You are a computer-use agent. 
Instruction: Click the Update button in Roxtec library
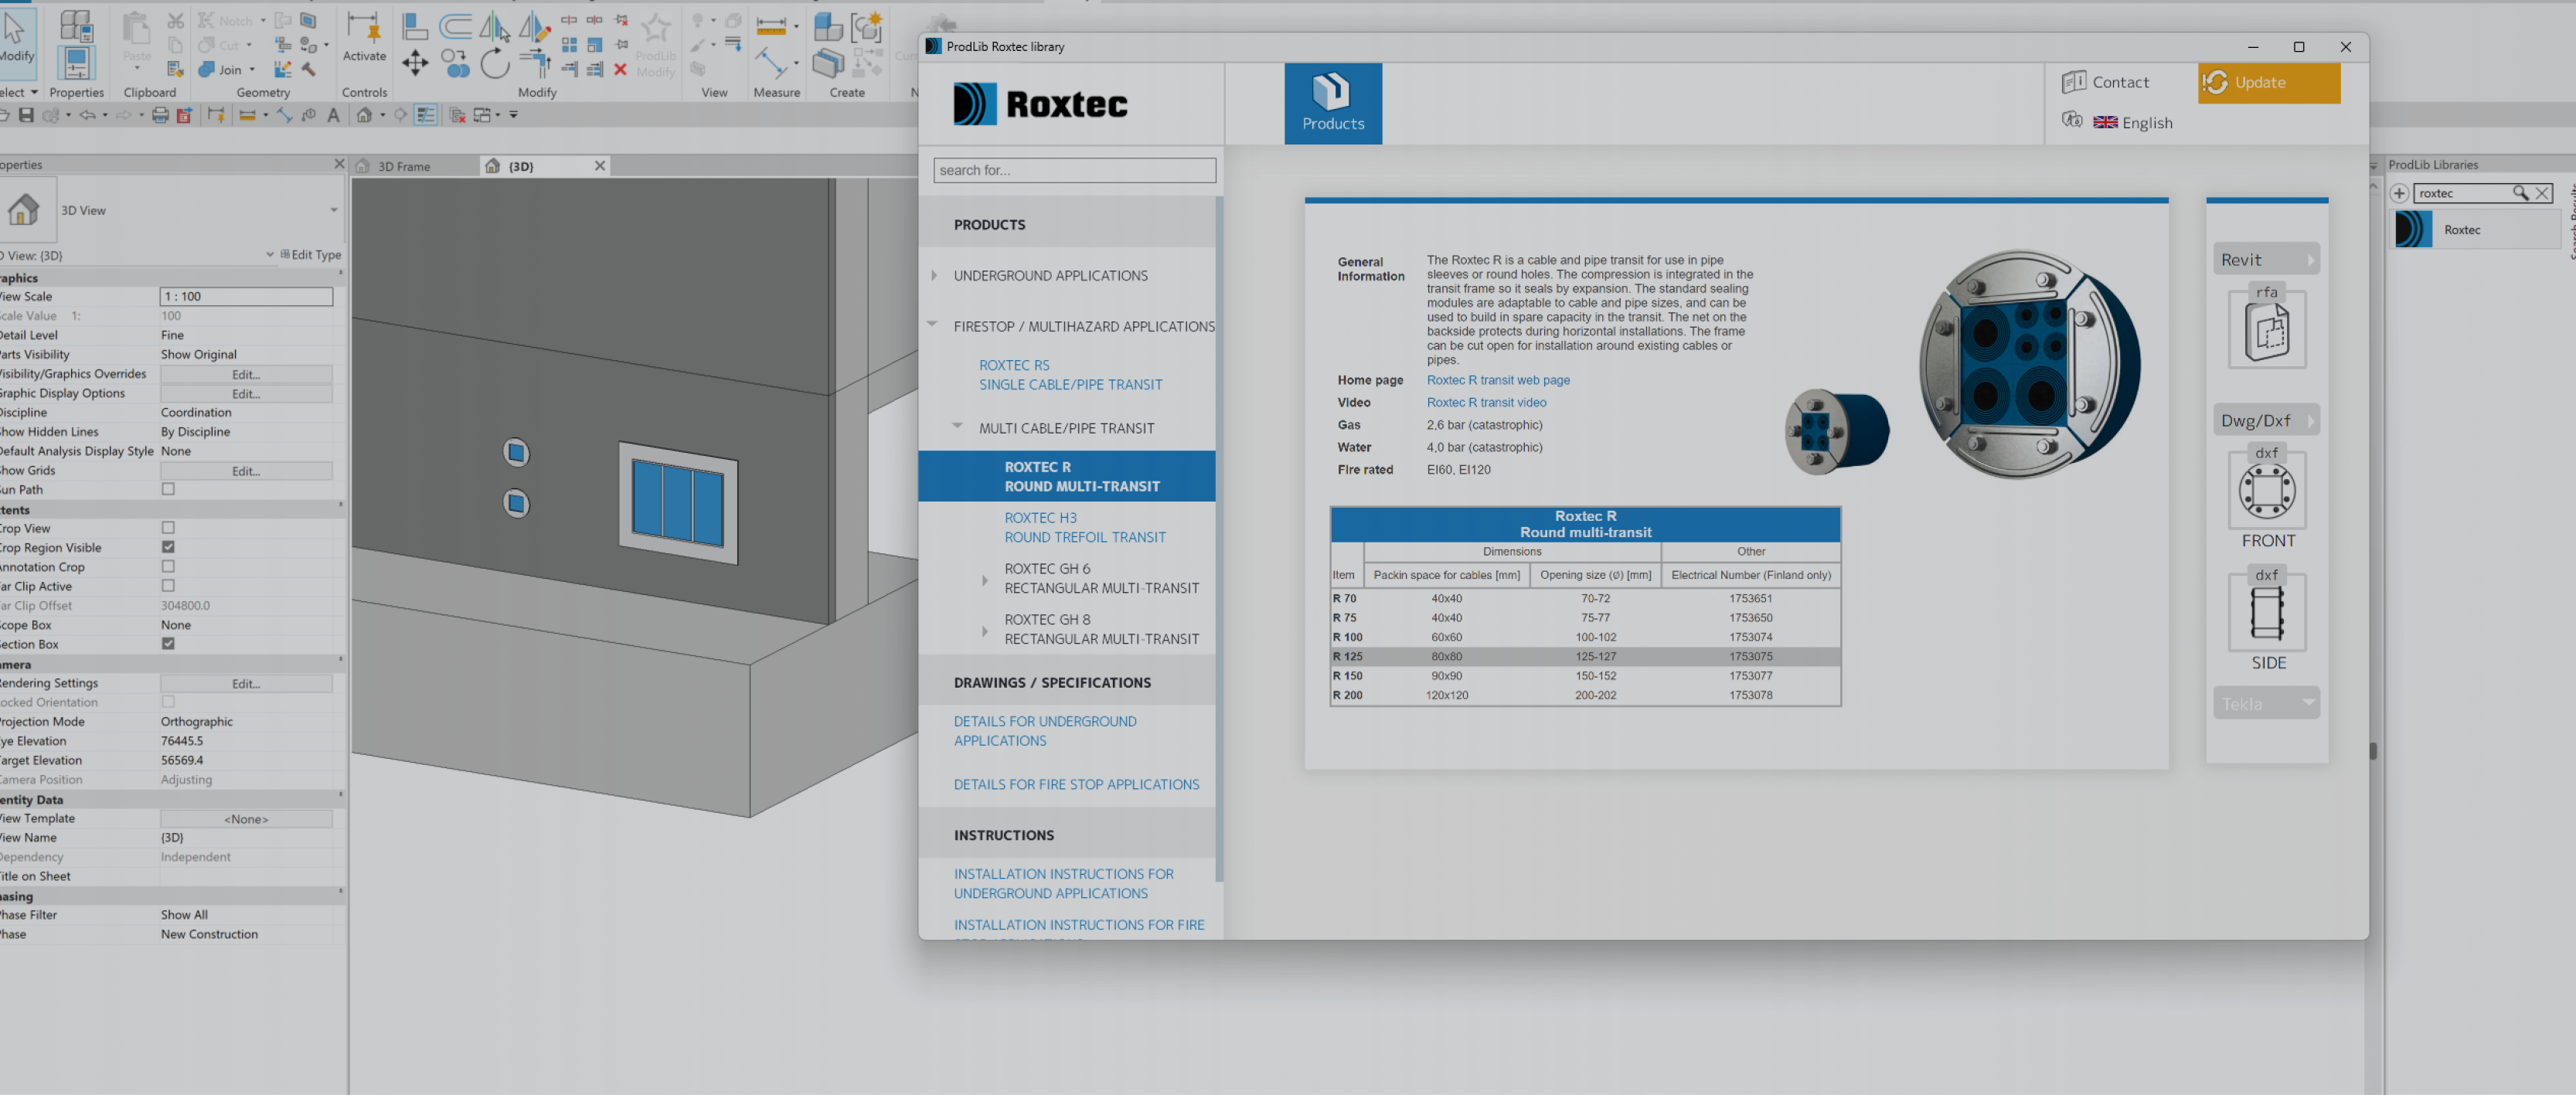pyautogui.click(x=2268, y=83)
